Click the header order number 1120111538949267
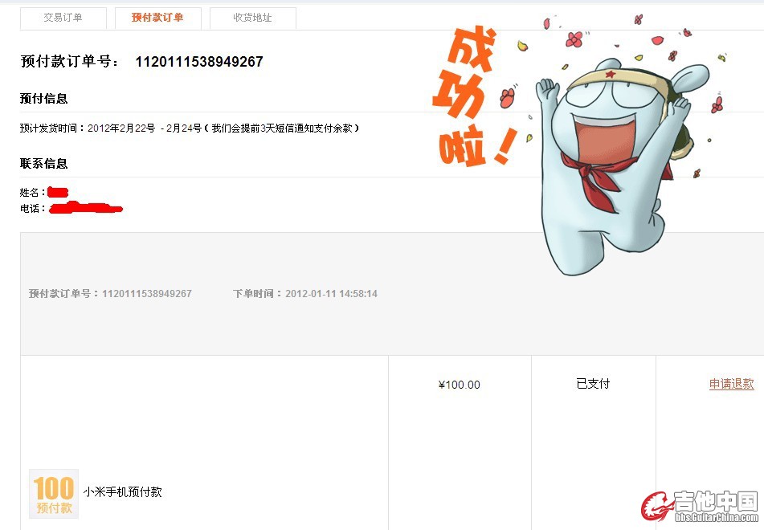 point(199,62)
